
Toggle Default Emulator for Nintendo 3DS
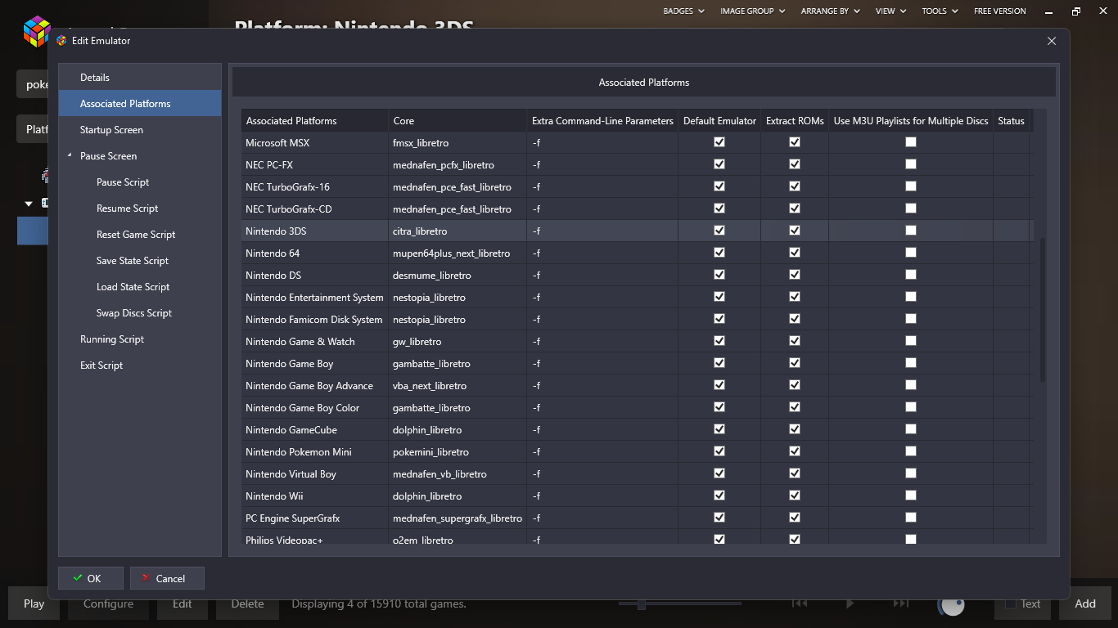719,231
